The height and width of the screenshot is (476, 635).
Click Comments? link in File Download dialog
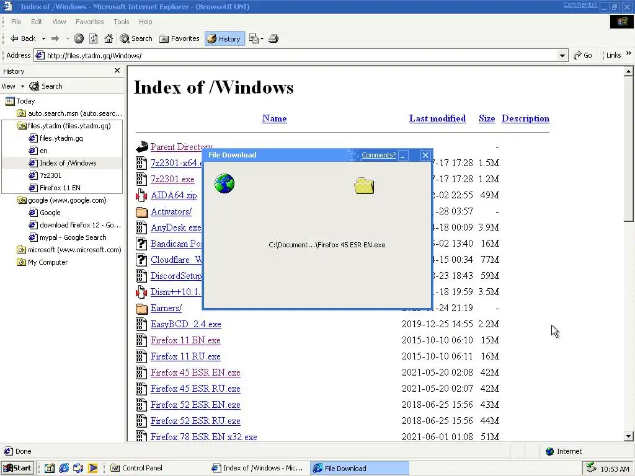(379, 155)
